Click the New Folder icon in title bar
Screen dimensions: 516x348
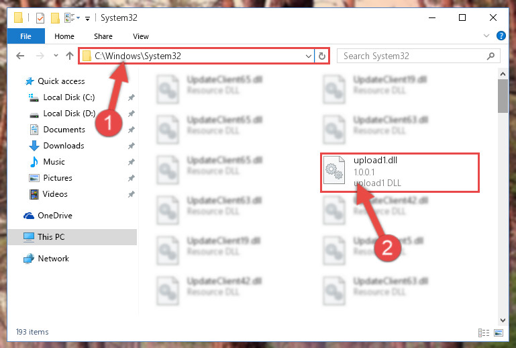click(x=55, y=17)
